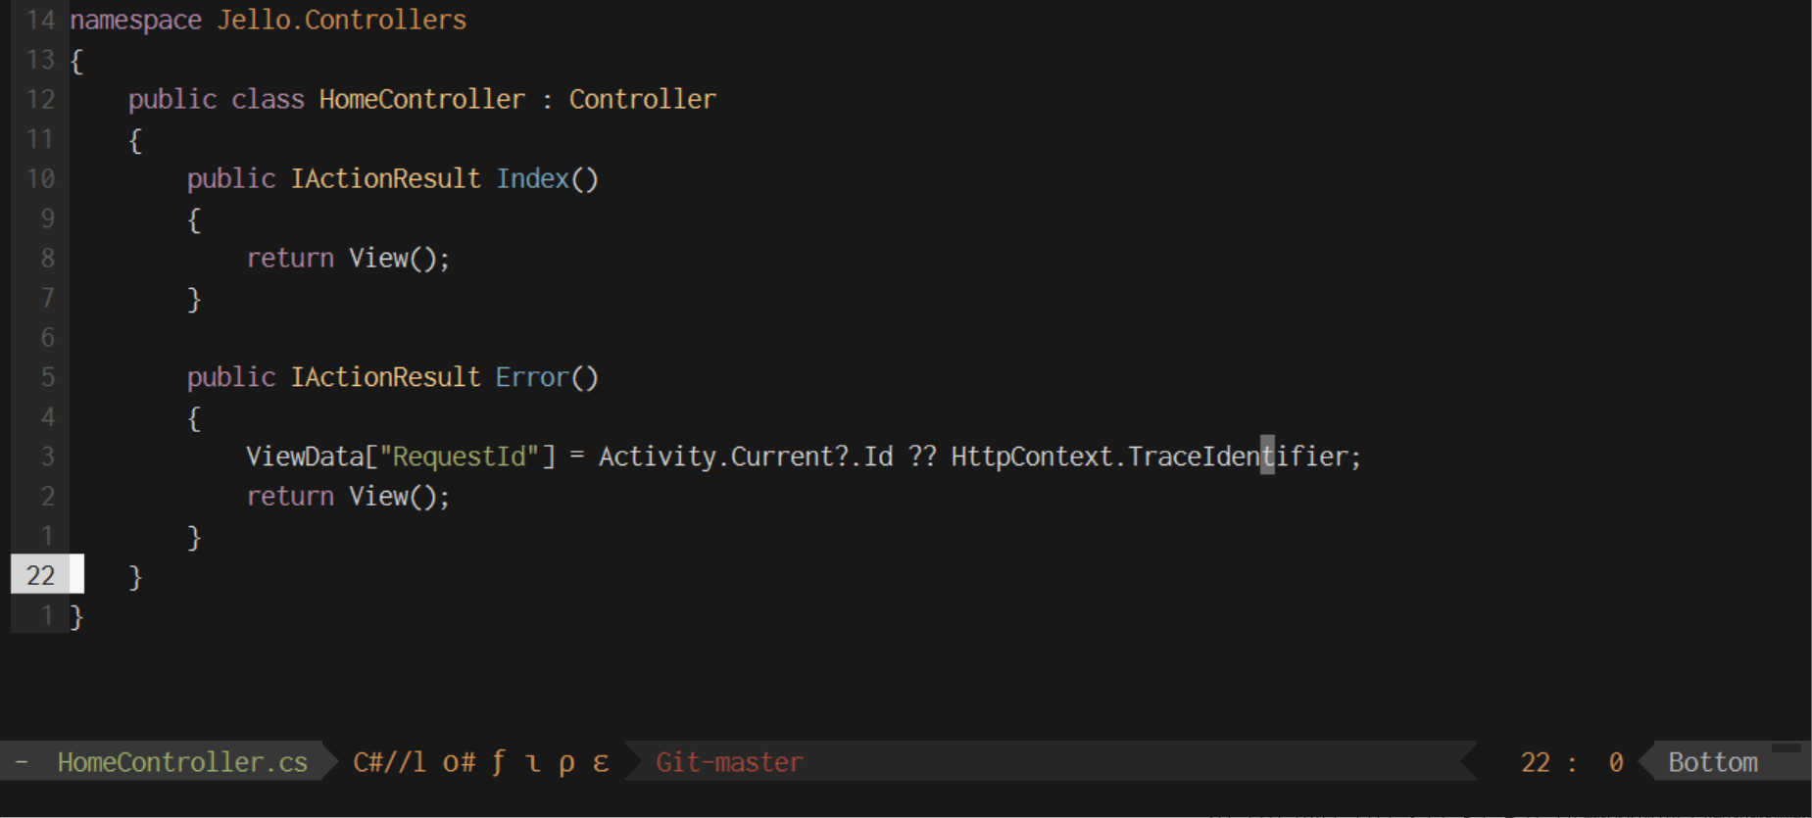Click the C#//l major mode indicator
Screen dimensions: 1812x818
coord(389,762)
